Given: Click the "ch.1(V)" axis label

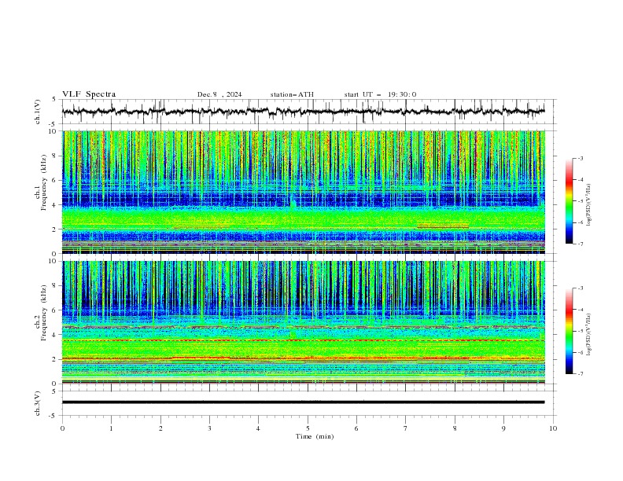Looking at the screenshot, I should (x=38, y=112).
